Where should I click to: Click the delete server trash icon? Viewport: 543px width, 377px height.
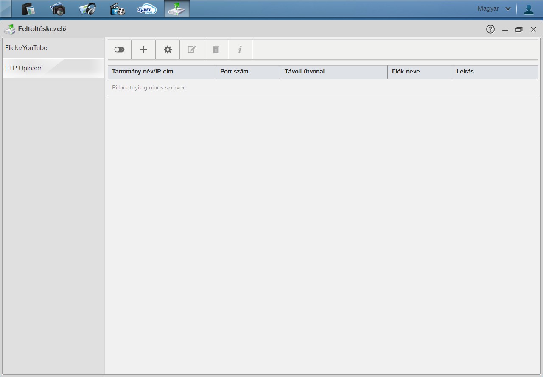[216, 50]
